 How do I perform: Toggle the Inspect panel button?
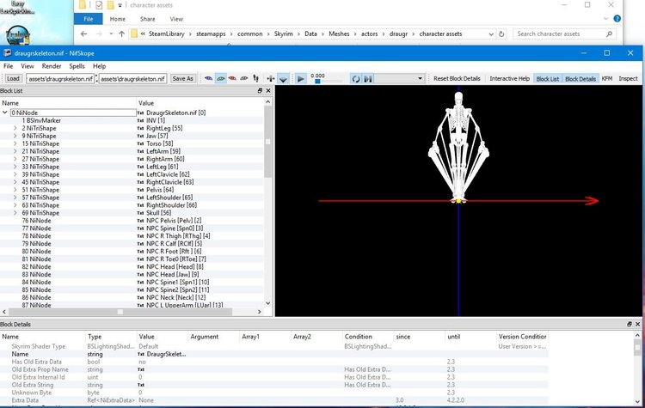(628, 78)
